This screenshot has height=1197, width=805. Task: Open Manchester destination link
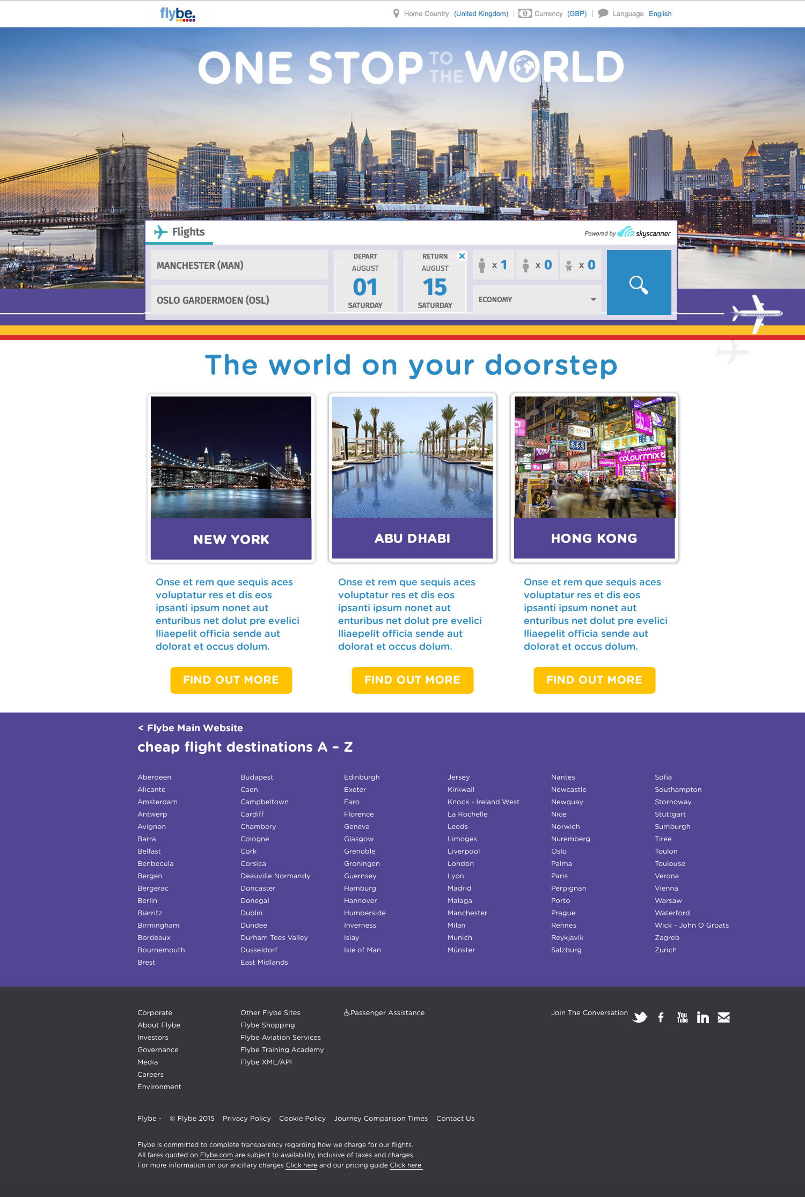[467, 913]
